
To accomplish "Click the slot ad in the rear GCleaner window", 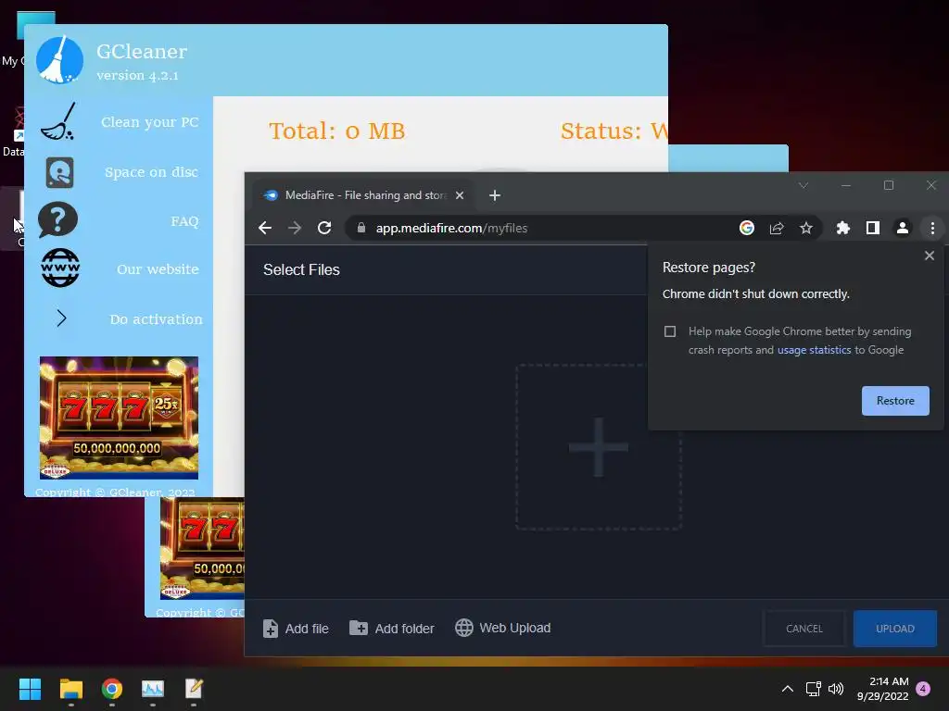I will [202, 548].
